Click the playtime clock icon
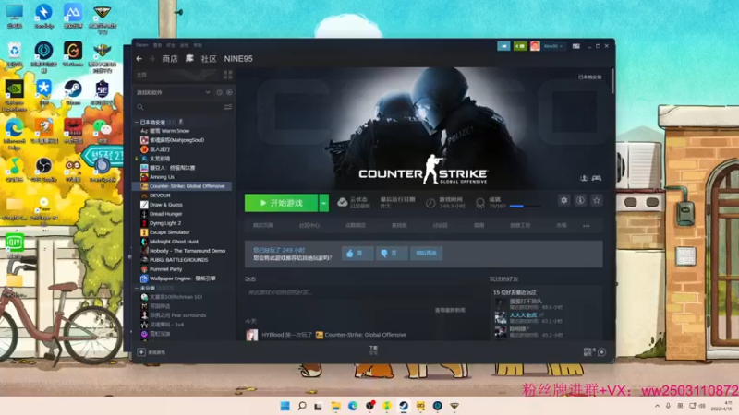Screen dimensions: 739x415 [430, 203]
